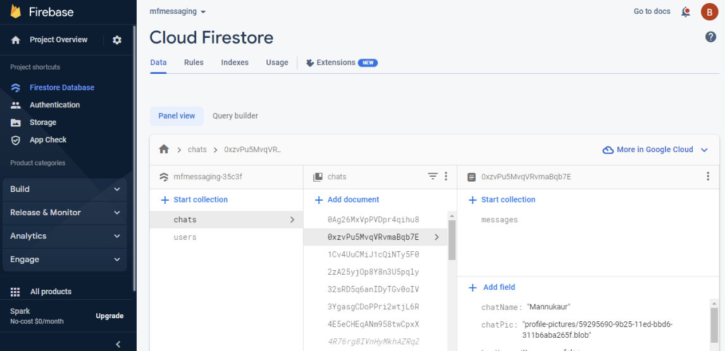Collapse the sidebar with the left chevron
The image size is (725, 351).
(118, 344)
